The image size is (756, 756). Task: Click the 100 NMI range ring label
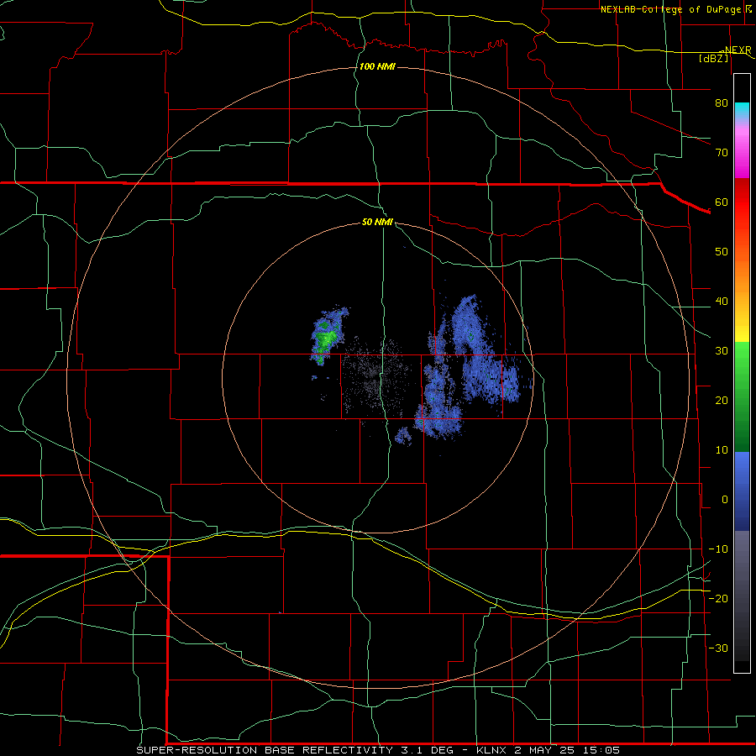point(377,66)
